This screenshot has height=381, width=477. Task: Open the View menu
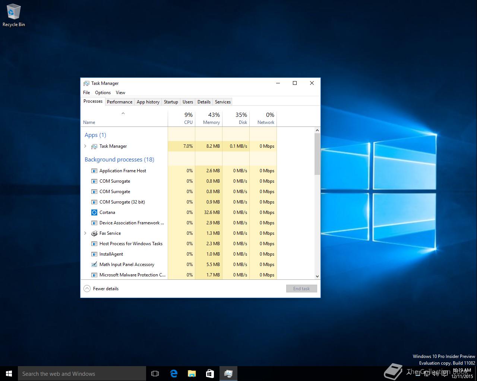point(120,93)
